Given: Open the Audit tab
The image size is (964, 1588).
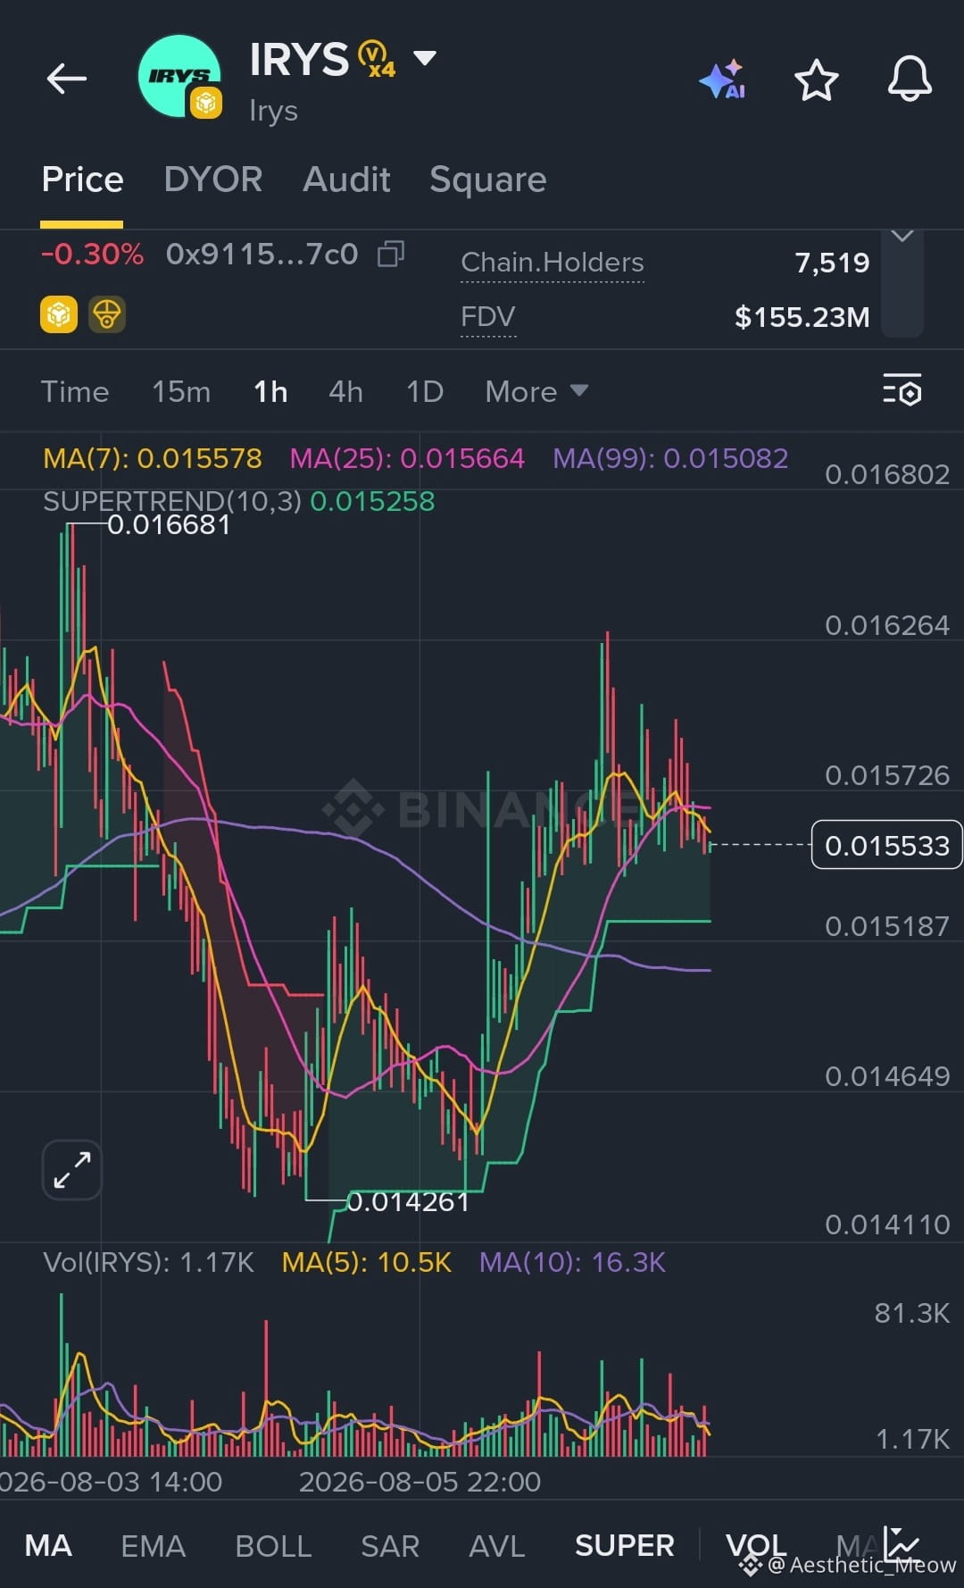Looking at the screenshot, I should coord(346,180).
